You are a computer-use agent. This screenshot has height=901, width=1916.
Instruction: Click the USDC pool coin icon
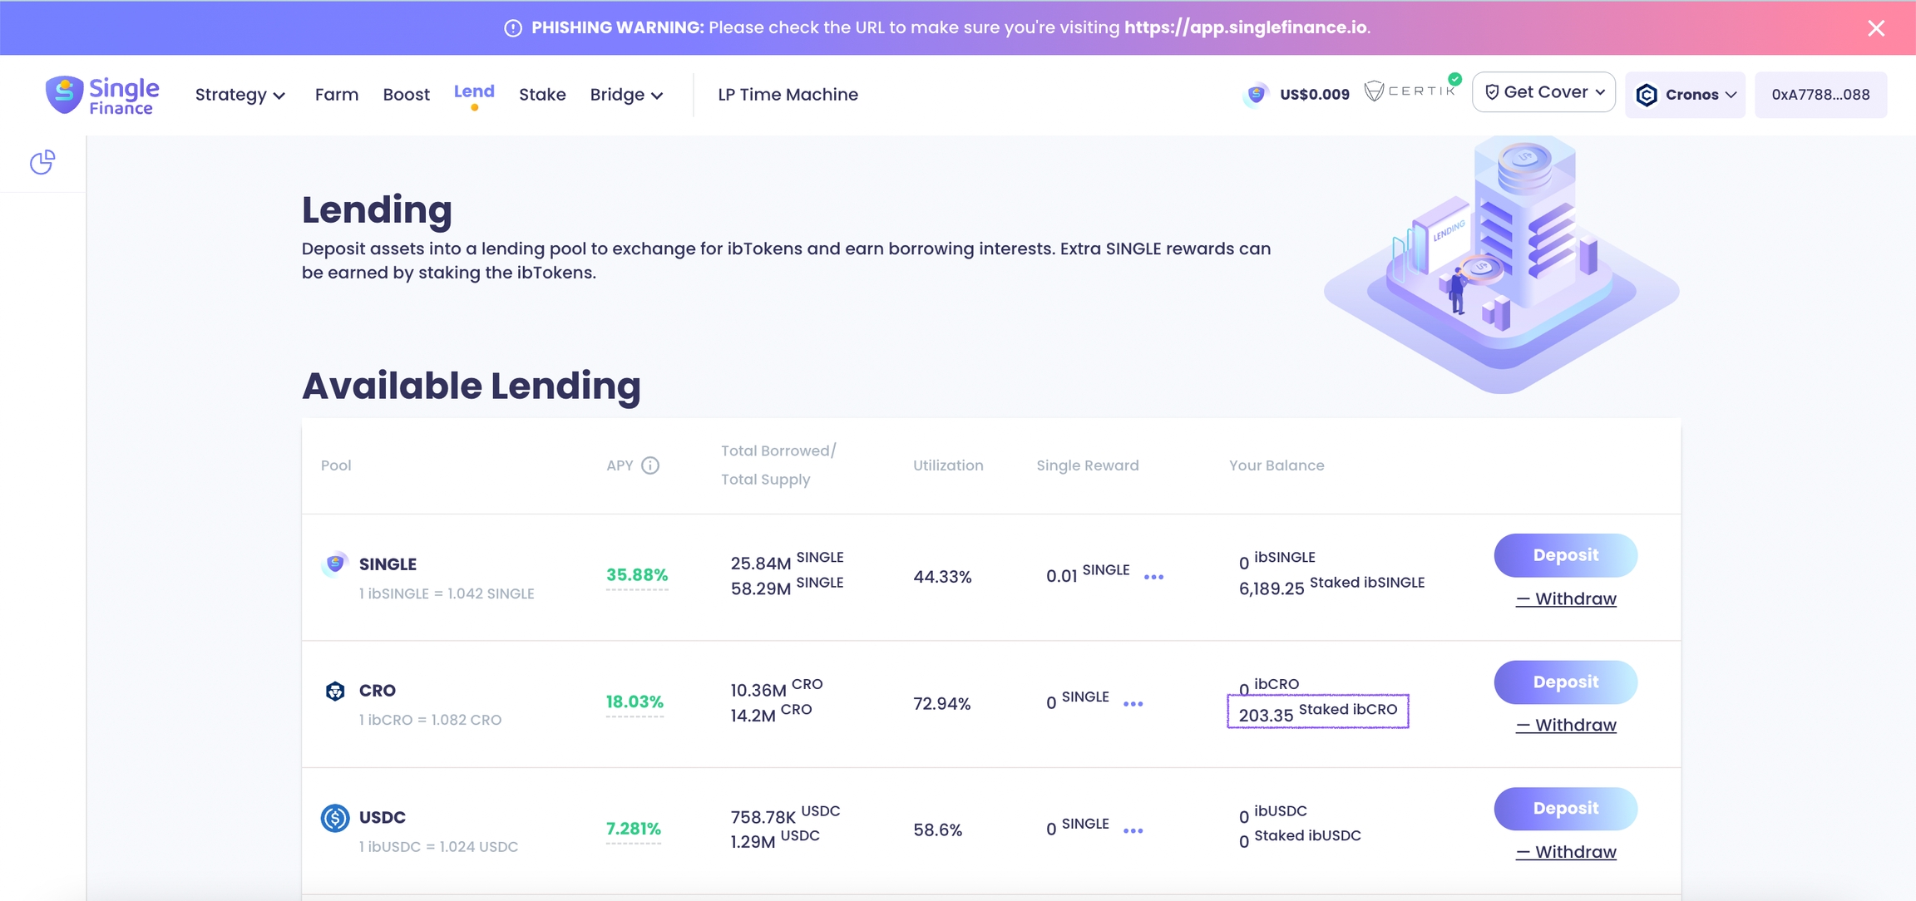click(334, 818)
